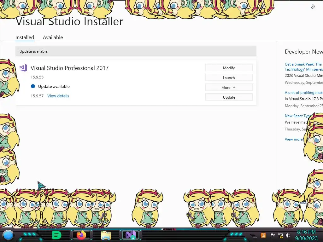The width and height of the screenshot is (323, 242).
Task: Click the 'Update available.' banner
Action: [x=136, y=51]
